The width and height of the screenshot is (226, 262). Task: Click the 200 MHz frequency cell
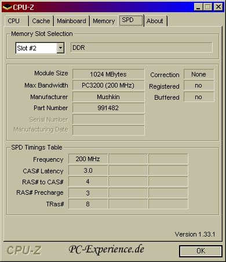(88, 159)
